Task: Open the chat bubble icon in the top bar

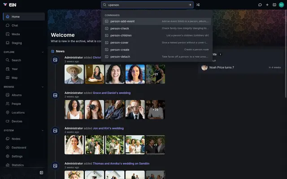Action: pos(260,5)
